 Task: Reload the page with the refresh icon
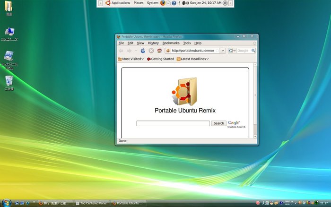click(x=143, y=51)
